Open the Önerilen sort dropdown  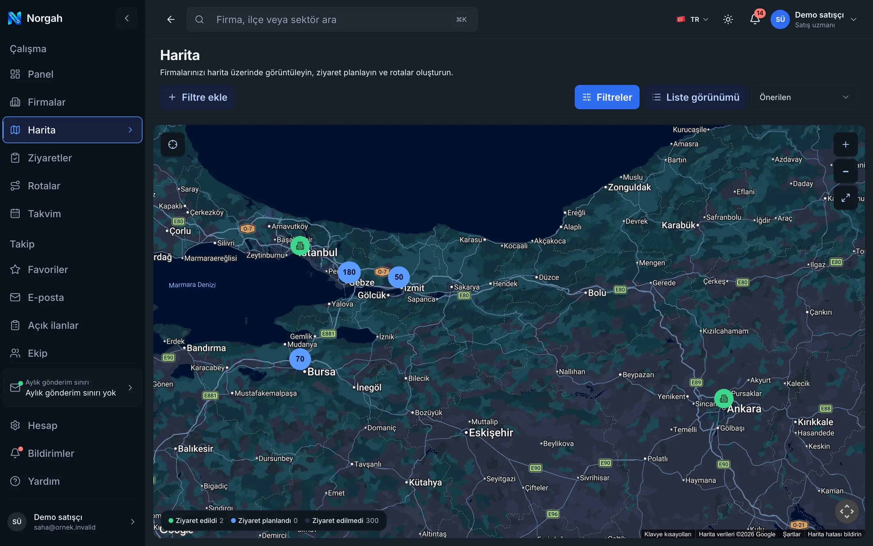coord(804,97)
